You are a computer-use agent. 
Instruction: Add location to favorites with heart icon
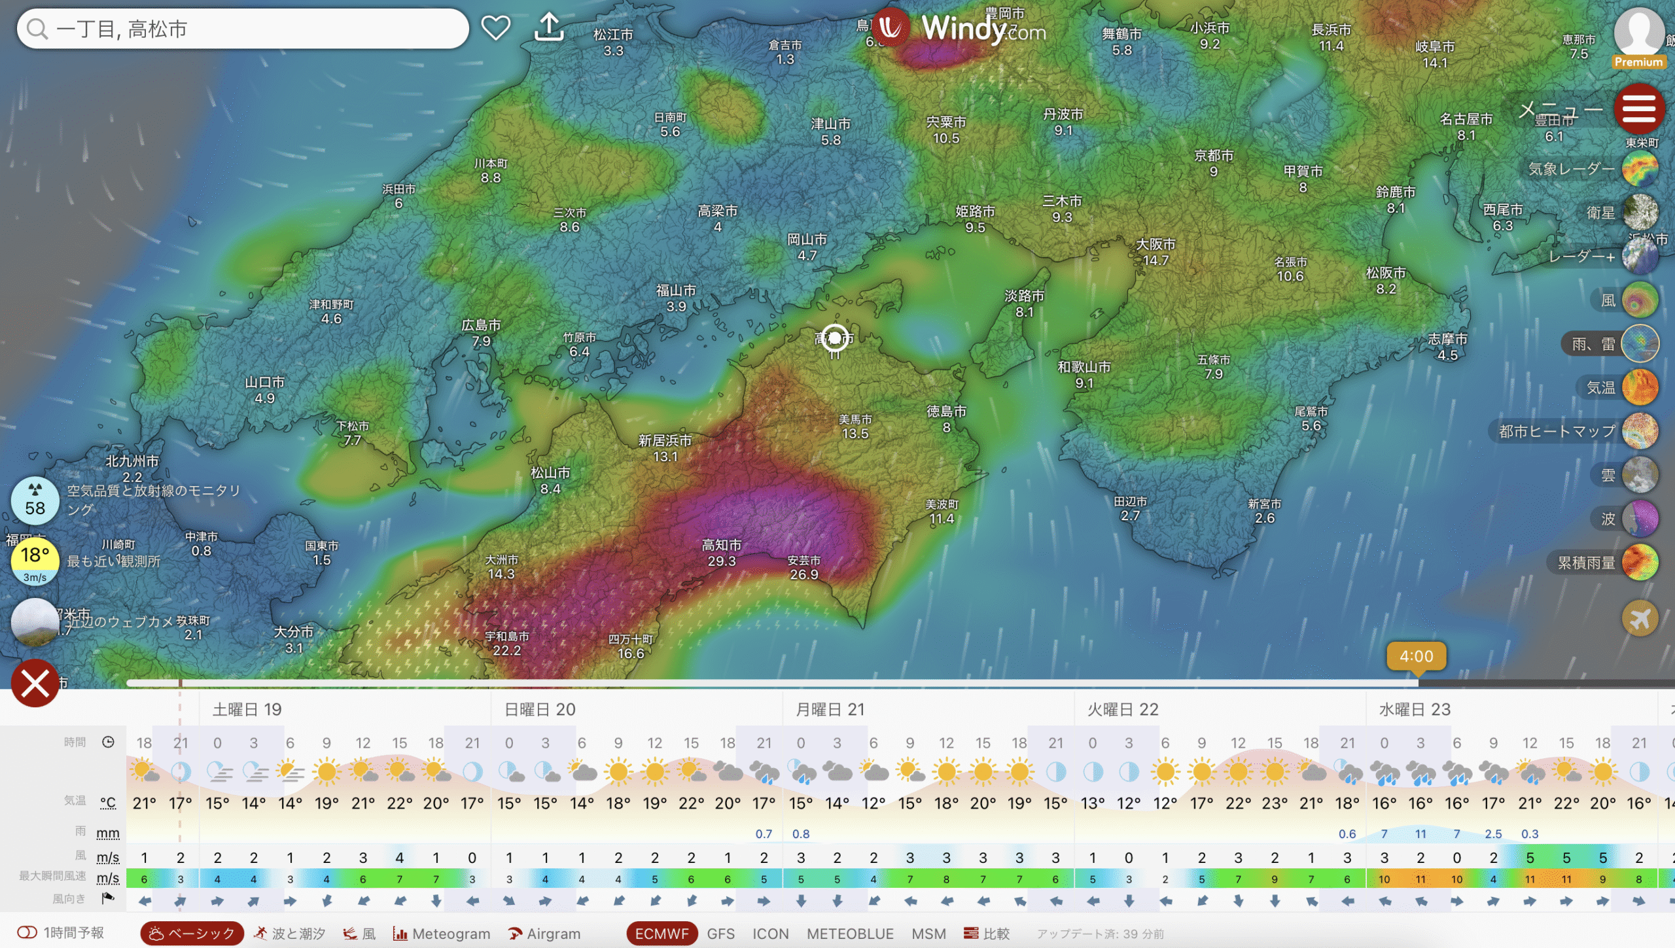[x=495, y=27]
